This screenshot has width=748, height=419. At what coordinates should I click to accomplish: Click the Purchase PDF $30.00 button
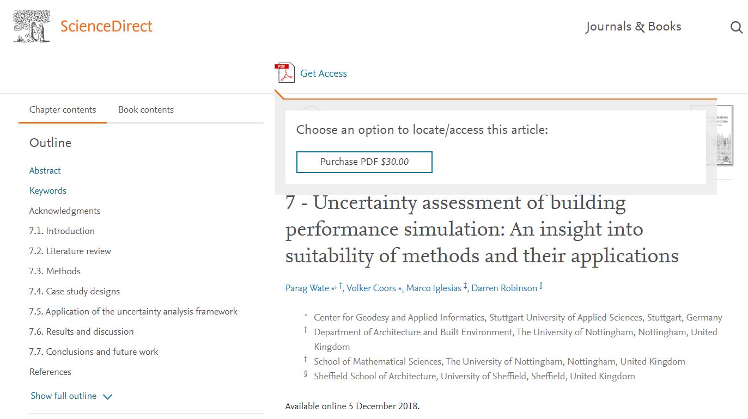[x=364, y=162]
